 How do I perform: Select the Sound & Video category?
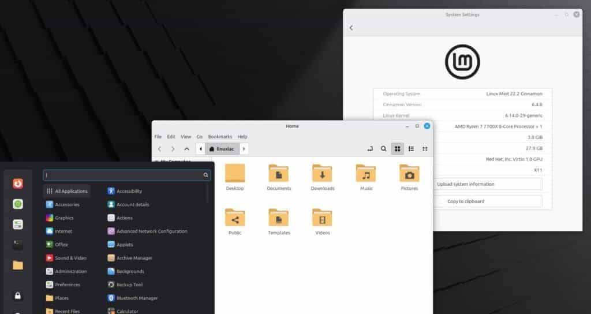(x=66, y=258)
